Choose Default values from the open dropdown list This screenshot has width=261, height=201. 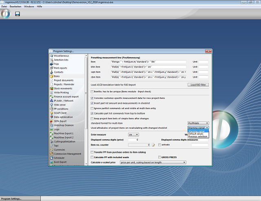pyautogui.click(x=196, y=134)
